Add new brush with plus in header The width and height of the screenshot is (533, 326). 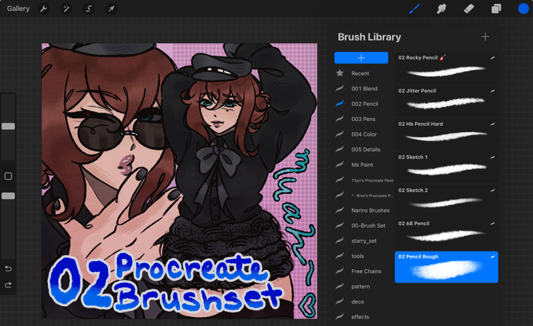tap(485, 37)
